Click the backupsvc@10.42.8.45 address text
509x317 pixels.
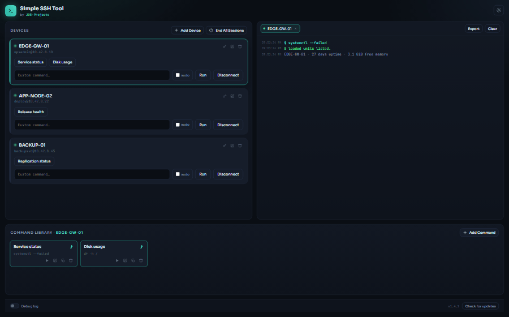click(34, 151)
